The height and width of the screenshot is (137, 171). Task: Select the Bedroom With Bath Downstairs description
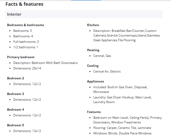coord(45,63)
